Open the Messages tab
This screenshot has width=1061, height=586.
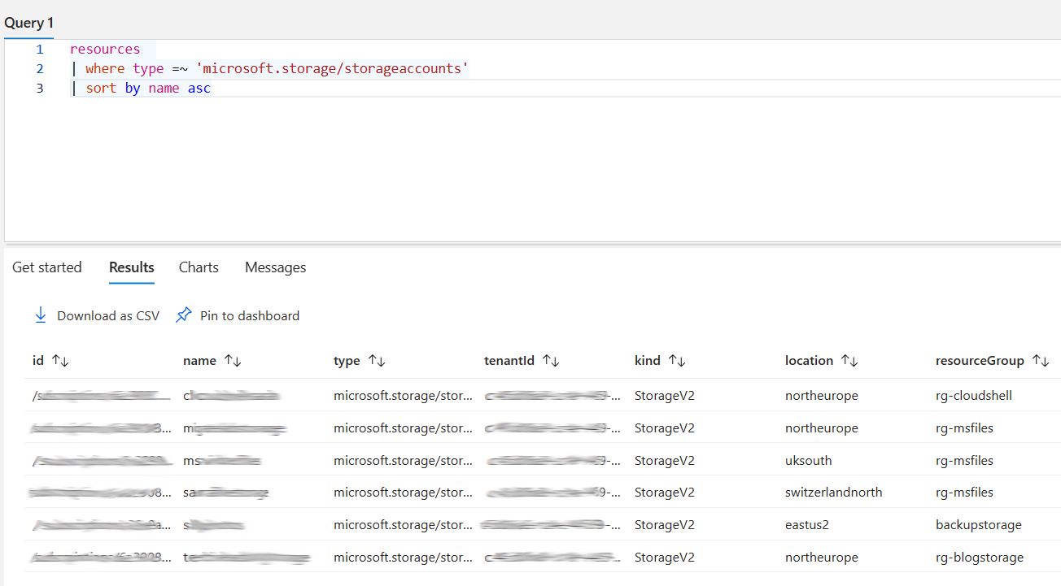[x=274, y=267]
